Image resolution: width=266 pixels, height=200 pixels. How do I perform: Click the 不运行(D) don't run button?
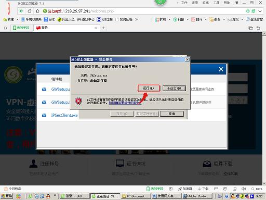coord(174,88)
